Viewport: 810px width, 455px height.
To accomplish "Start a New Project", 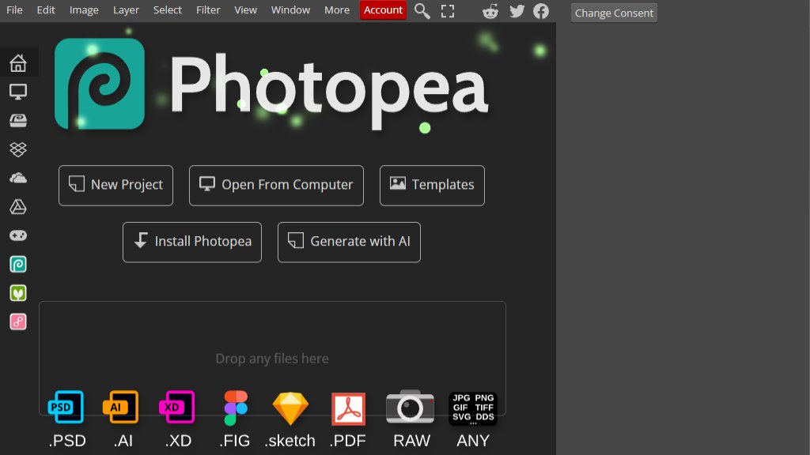I will click(x=115, y=185).
